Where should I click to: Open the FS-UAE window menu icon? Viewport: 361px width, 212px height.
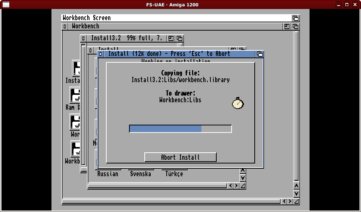coord(6,4)
